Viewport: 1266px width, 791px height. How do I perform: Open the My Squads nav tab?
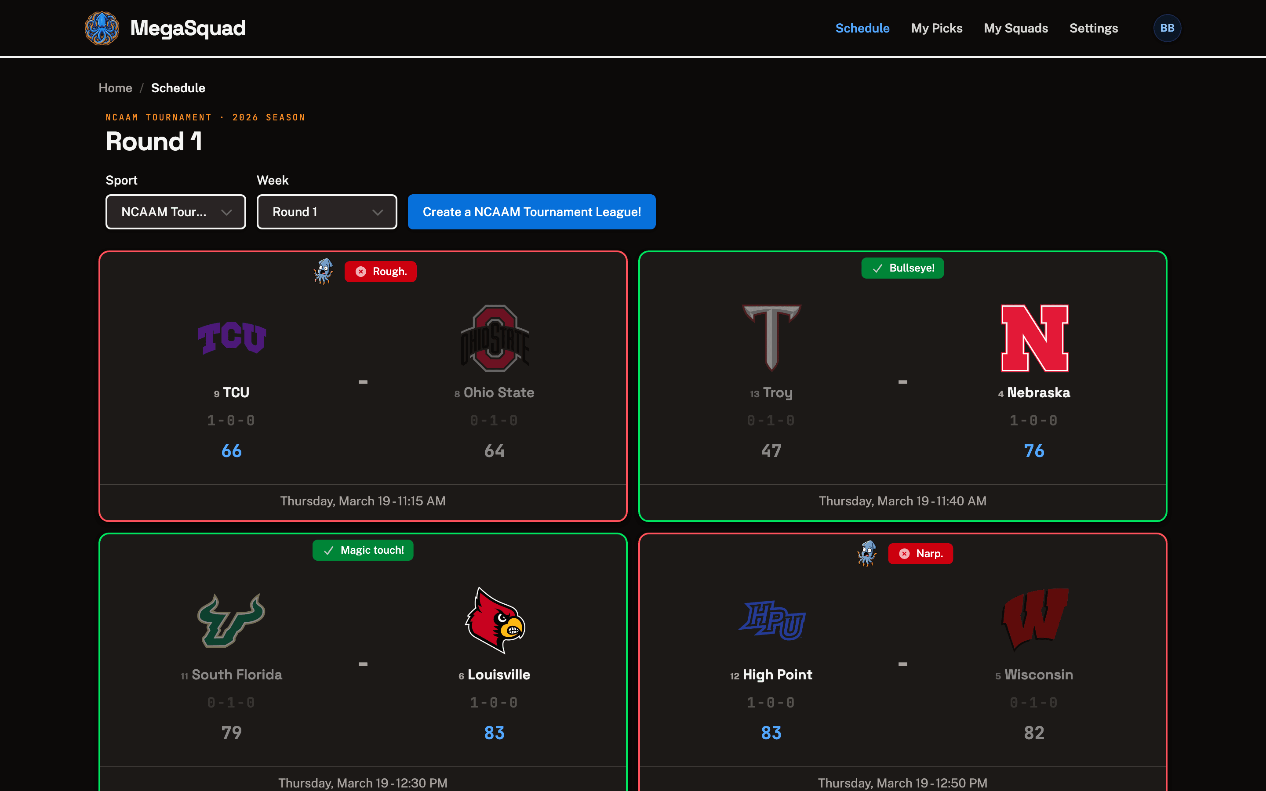1015,28
